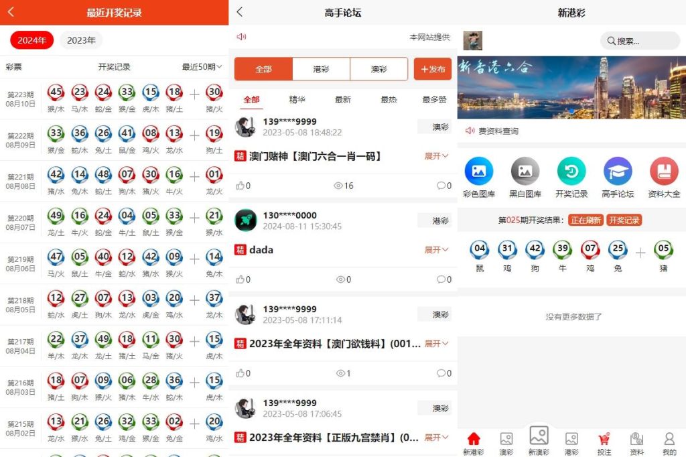Viewport: 686px width, 457px height.
Task: Like the dada post
Action: [243, 279]
